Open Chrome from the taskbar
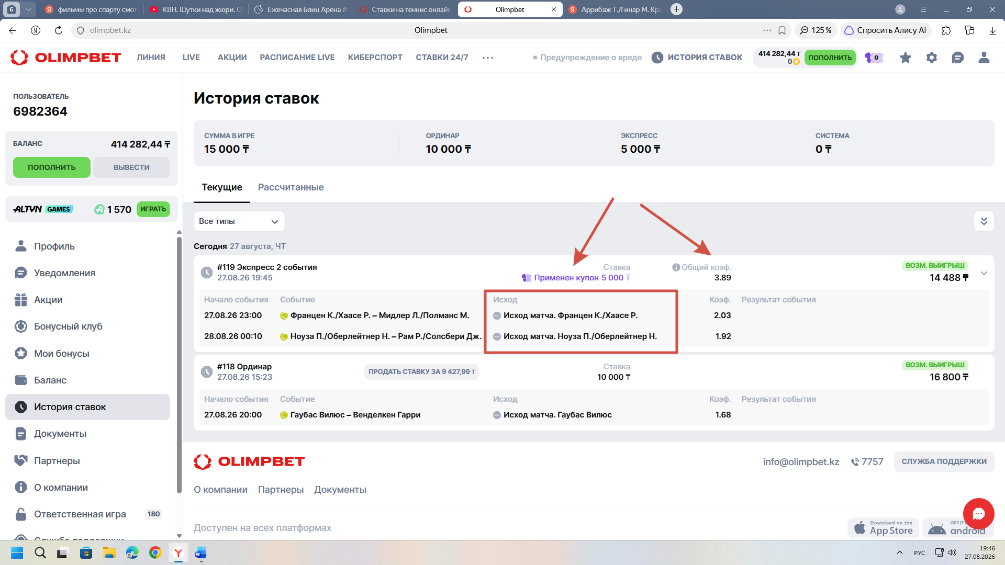Image resolution: width=1005 pixels, height=565 pixels. point(155,552)
